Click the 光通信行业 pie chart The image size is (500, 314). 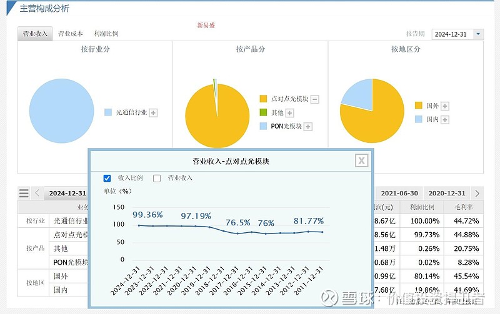[x=61, y=111]
